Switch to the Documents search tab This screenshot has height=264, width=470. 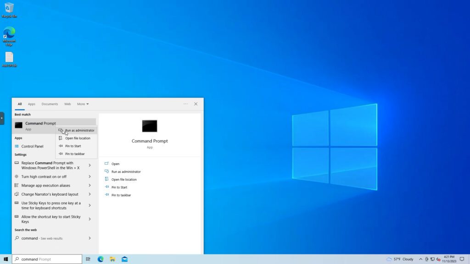click(x=50, y=104)
